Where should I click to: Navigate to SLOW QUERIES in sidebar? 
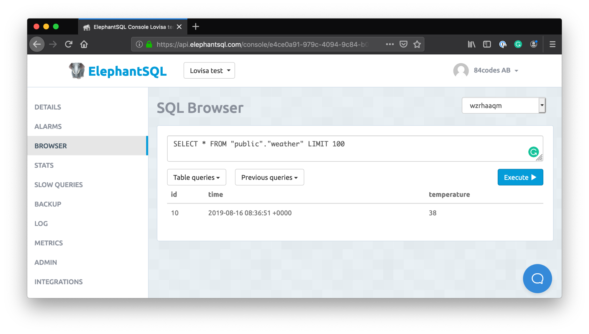click(x=58, y=185)
